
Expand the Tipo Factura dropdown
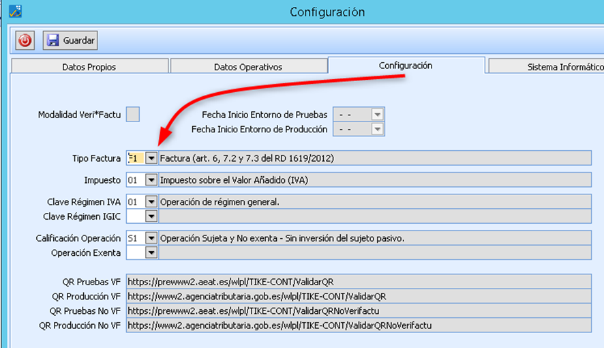(x=151, y=158)
